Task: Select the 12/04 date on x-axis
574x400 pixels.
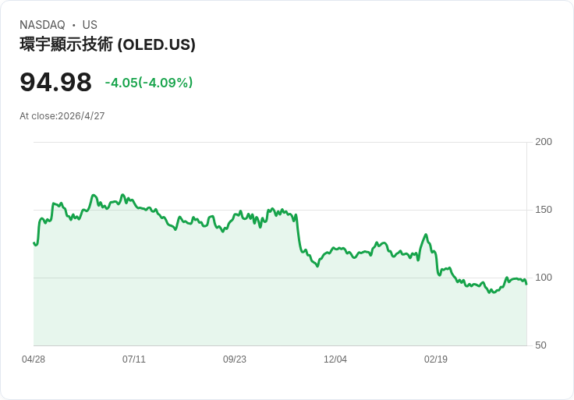Action: [335, 359]
